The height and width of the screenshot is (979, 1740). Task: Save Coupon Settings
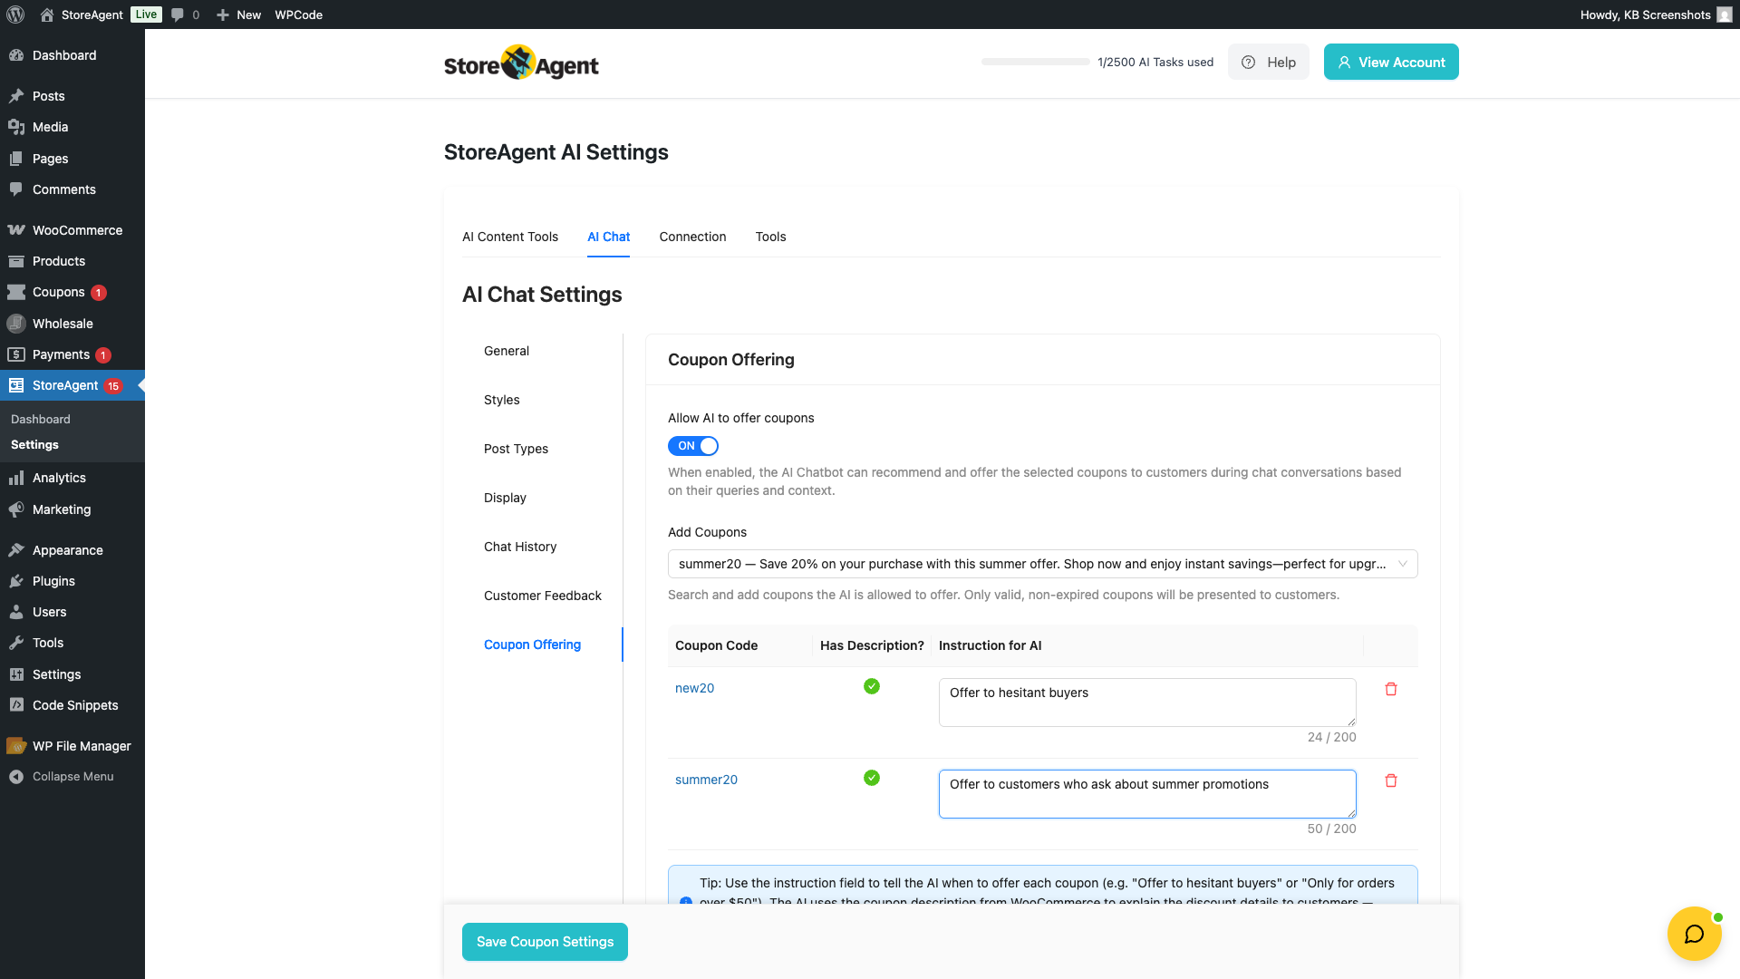tap(545, 942)
